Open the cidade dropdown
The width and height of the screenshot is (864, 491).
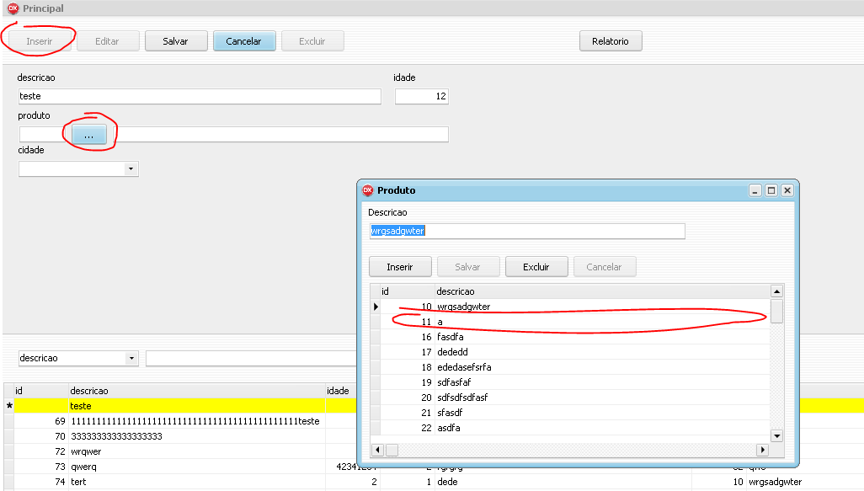click(131, 168)
